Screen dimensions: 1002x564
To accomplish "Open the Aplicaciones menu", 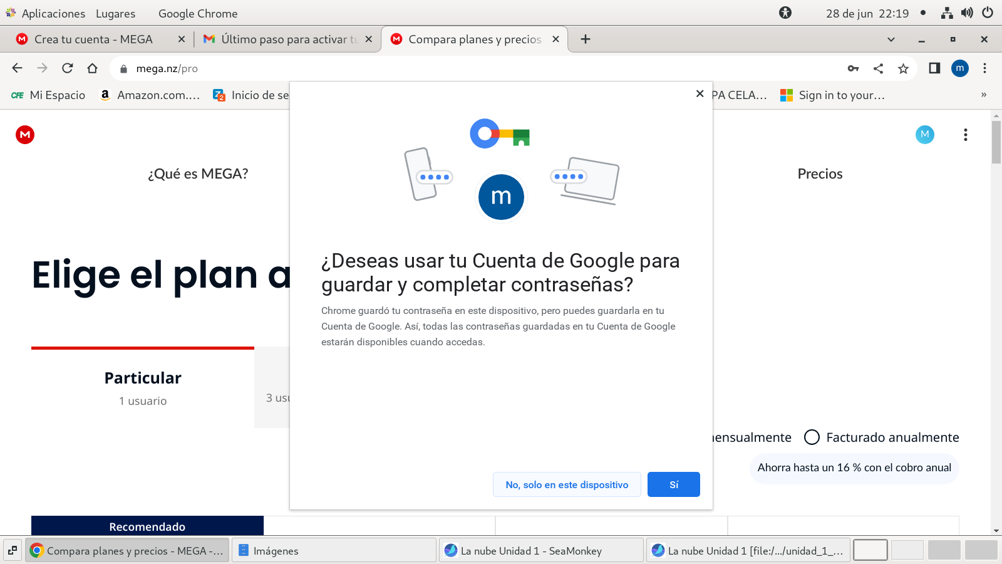I will point(53,13).
